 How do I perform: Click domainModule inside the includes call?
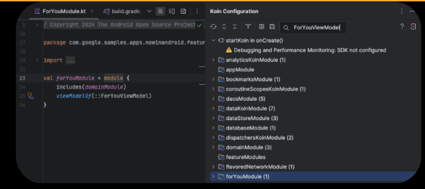click(104, 87)
